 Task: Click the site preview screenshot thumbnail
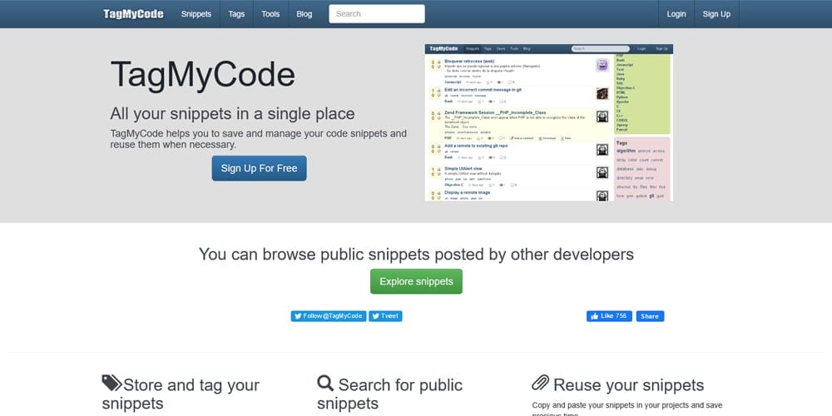(x=548, y=122)
